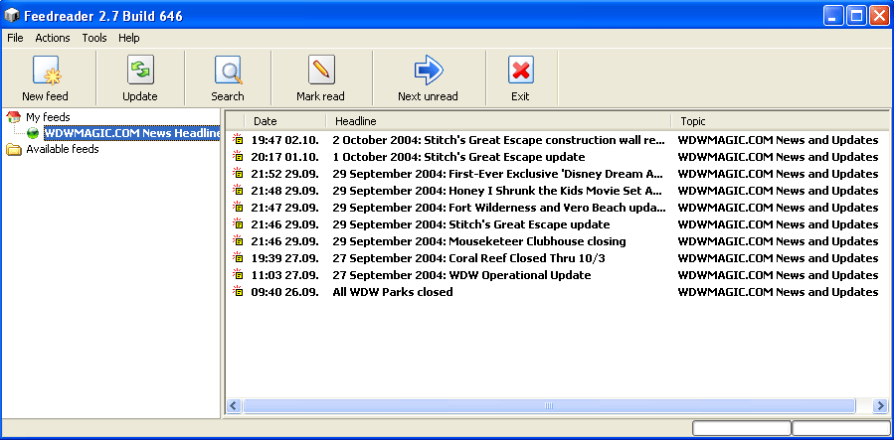Click the horizontal scrollbar left arrow
The width and height of the screenshot is (894, 440).
[235, 406]
